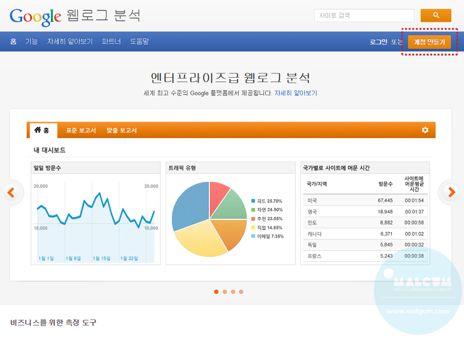Click 홈 in the blue navigation bar

point(13,41)
